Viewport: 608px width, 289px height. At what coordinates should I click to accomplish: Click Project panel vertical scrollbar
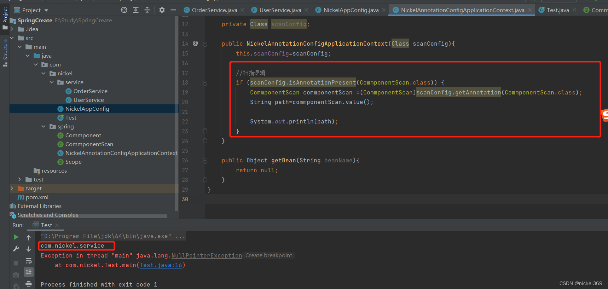tap(176, 114)
